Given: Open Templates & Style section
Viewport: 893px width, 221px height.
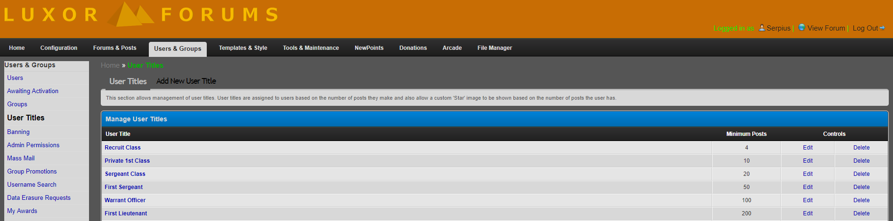Looking at the screenshot, I should (243, 48).
